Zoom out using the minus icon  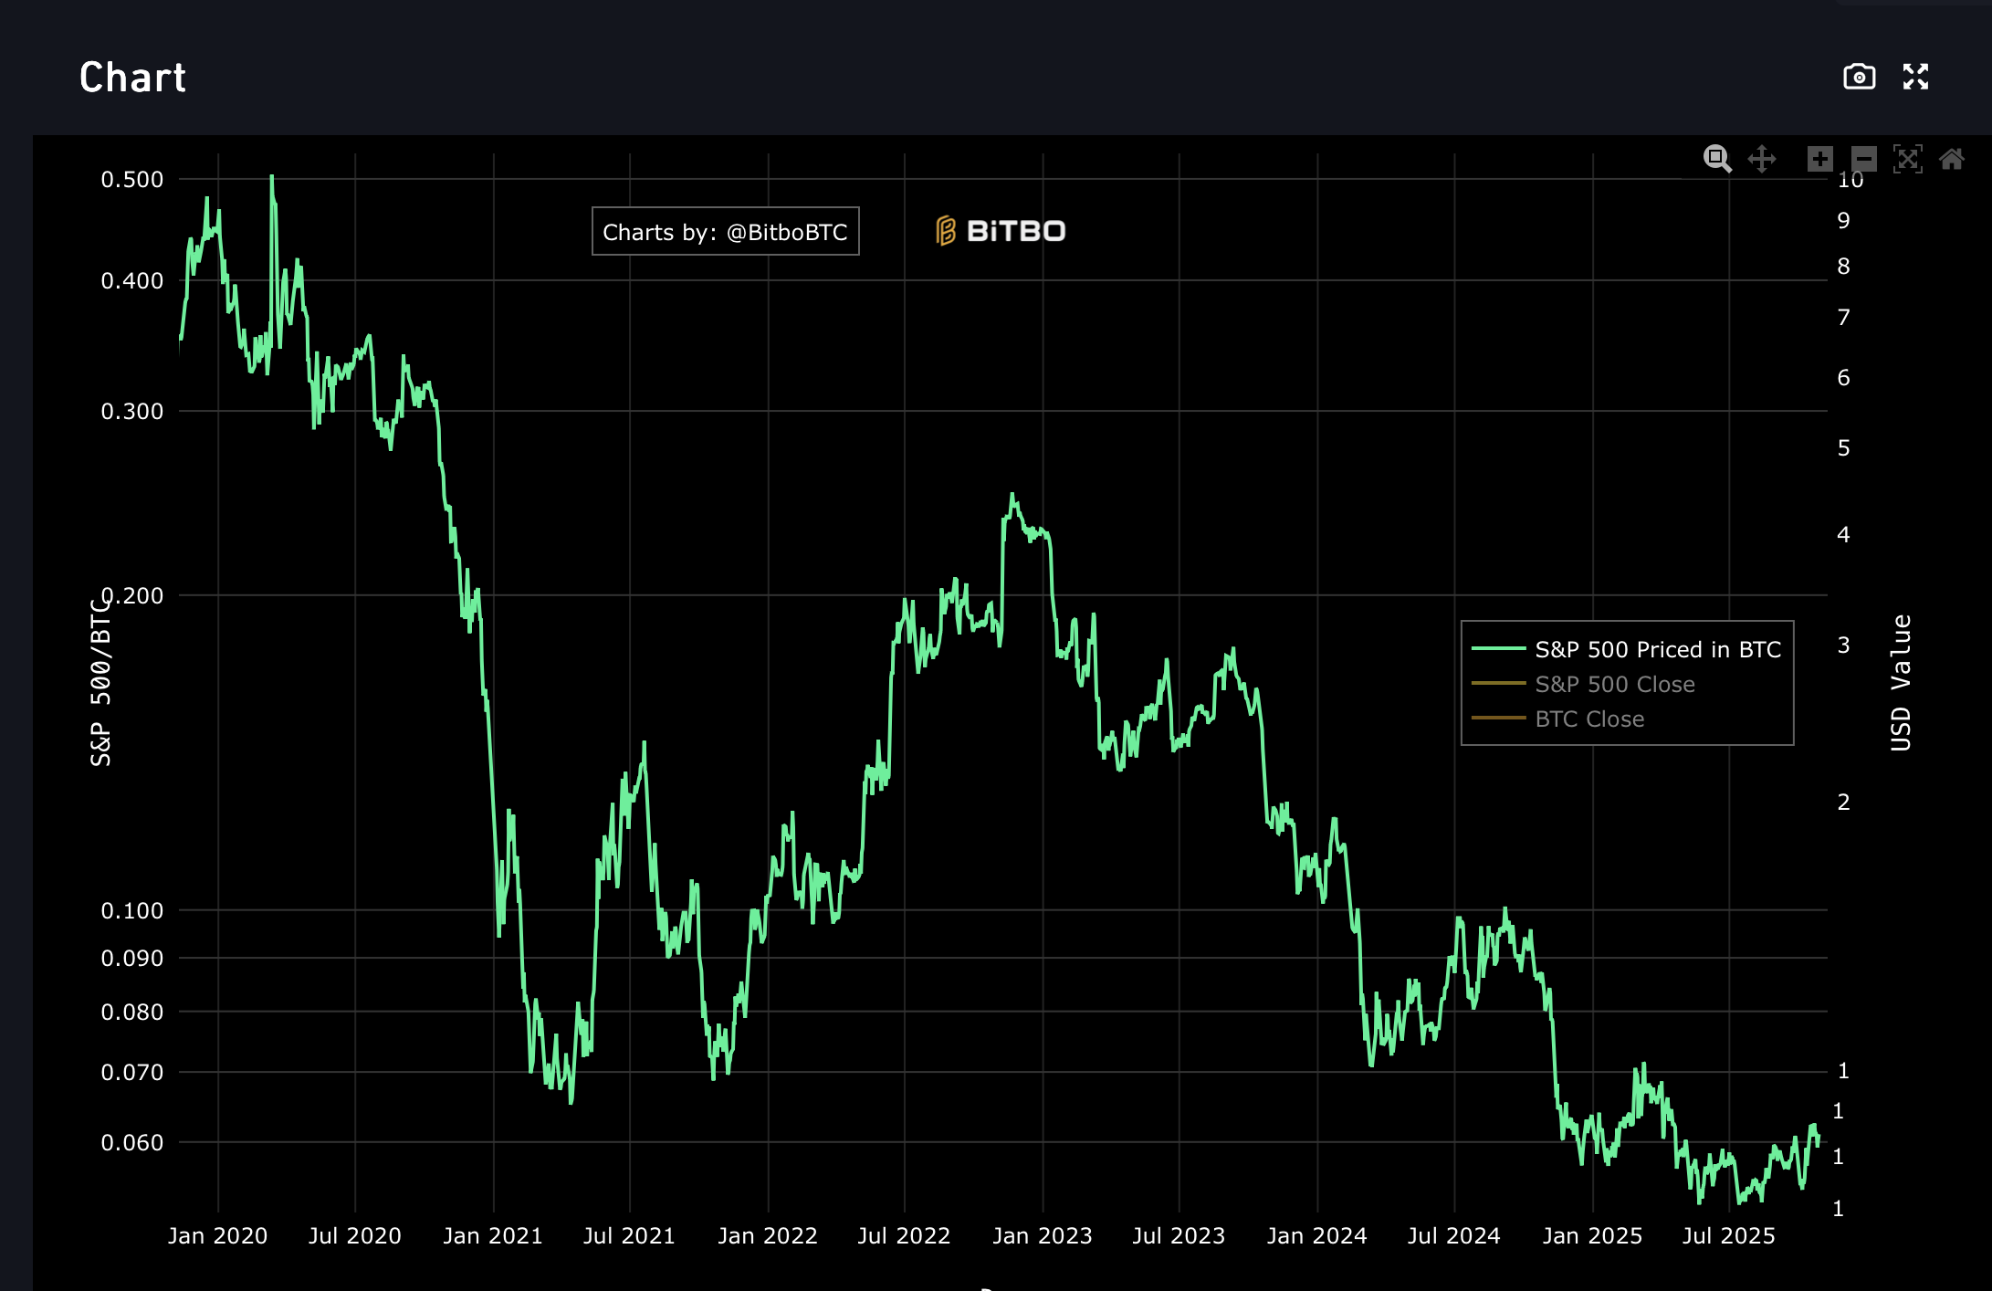(1863, 159)
